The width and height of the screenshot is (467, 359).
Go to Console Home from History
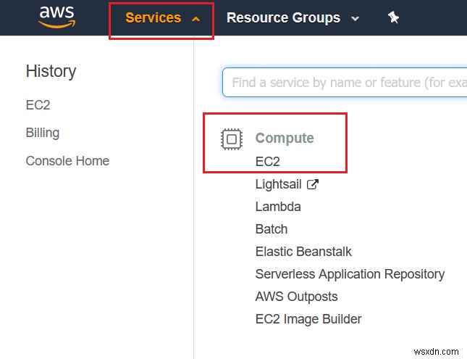67,161
